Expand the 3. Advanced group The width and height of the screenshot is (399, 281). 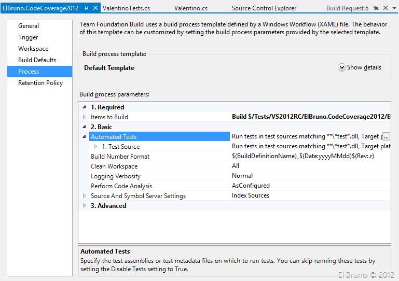(84, 206)
